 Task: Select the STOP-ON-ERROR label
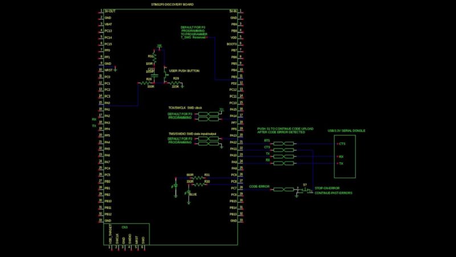(327, 188)
